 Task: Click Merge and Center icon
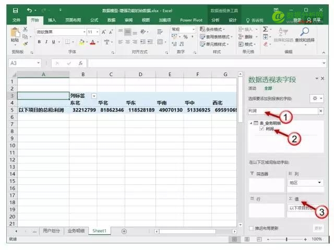tap(160, 42)
